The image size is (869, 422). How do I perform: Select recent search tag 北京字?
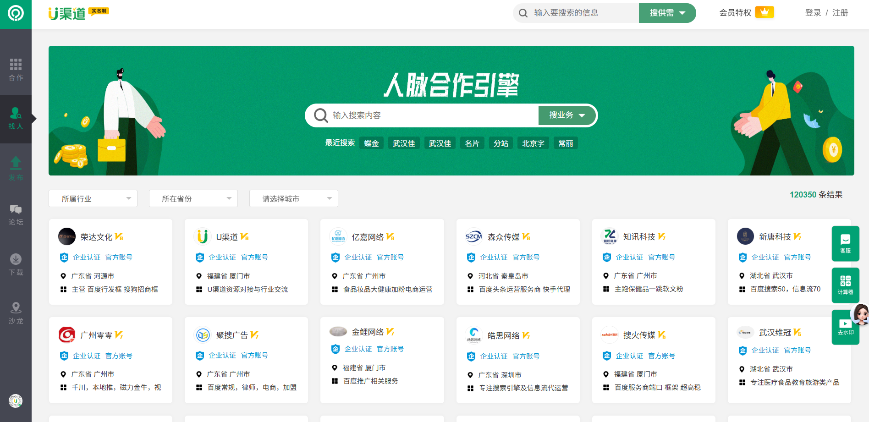[533, 143]
